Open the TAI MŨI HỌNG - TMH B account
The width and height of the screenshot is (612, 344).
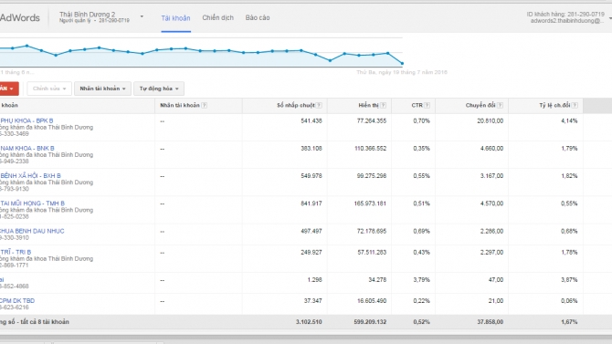coord(32,203)
